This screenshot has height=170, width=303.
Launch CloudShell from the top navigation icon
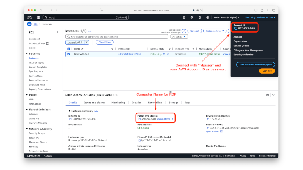184,17
